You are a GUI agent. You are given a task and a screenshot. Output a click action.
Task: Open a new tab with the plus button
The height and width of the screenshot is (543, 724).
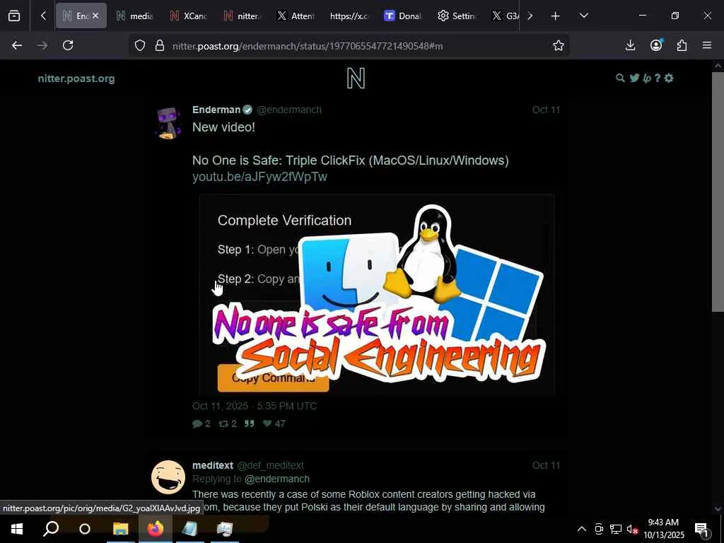tap(556, 16)
